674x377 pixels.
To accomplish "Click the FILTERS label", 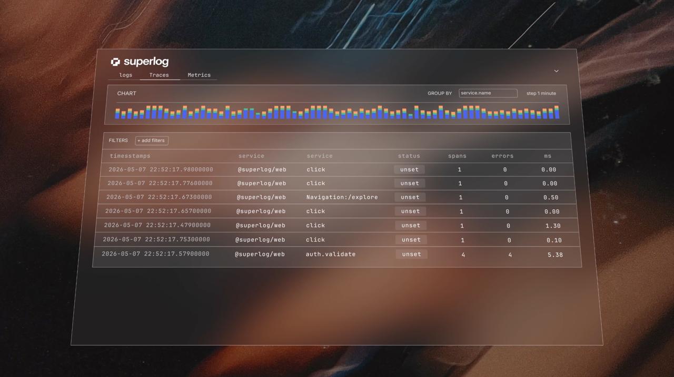I will click(x=118, y=140).
